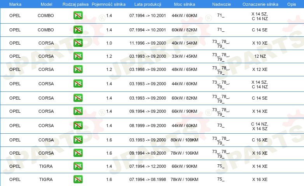Select 'CORSA' in the X 10 XE row
Viewport: 304px width, 186px height.
point(46,43)
